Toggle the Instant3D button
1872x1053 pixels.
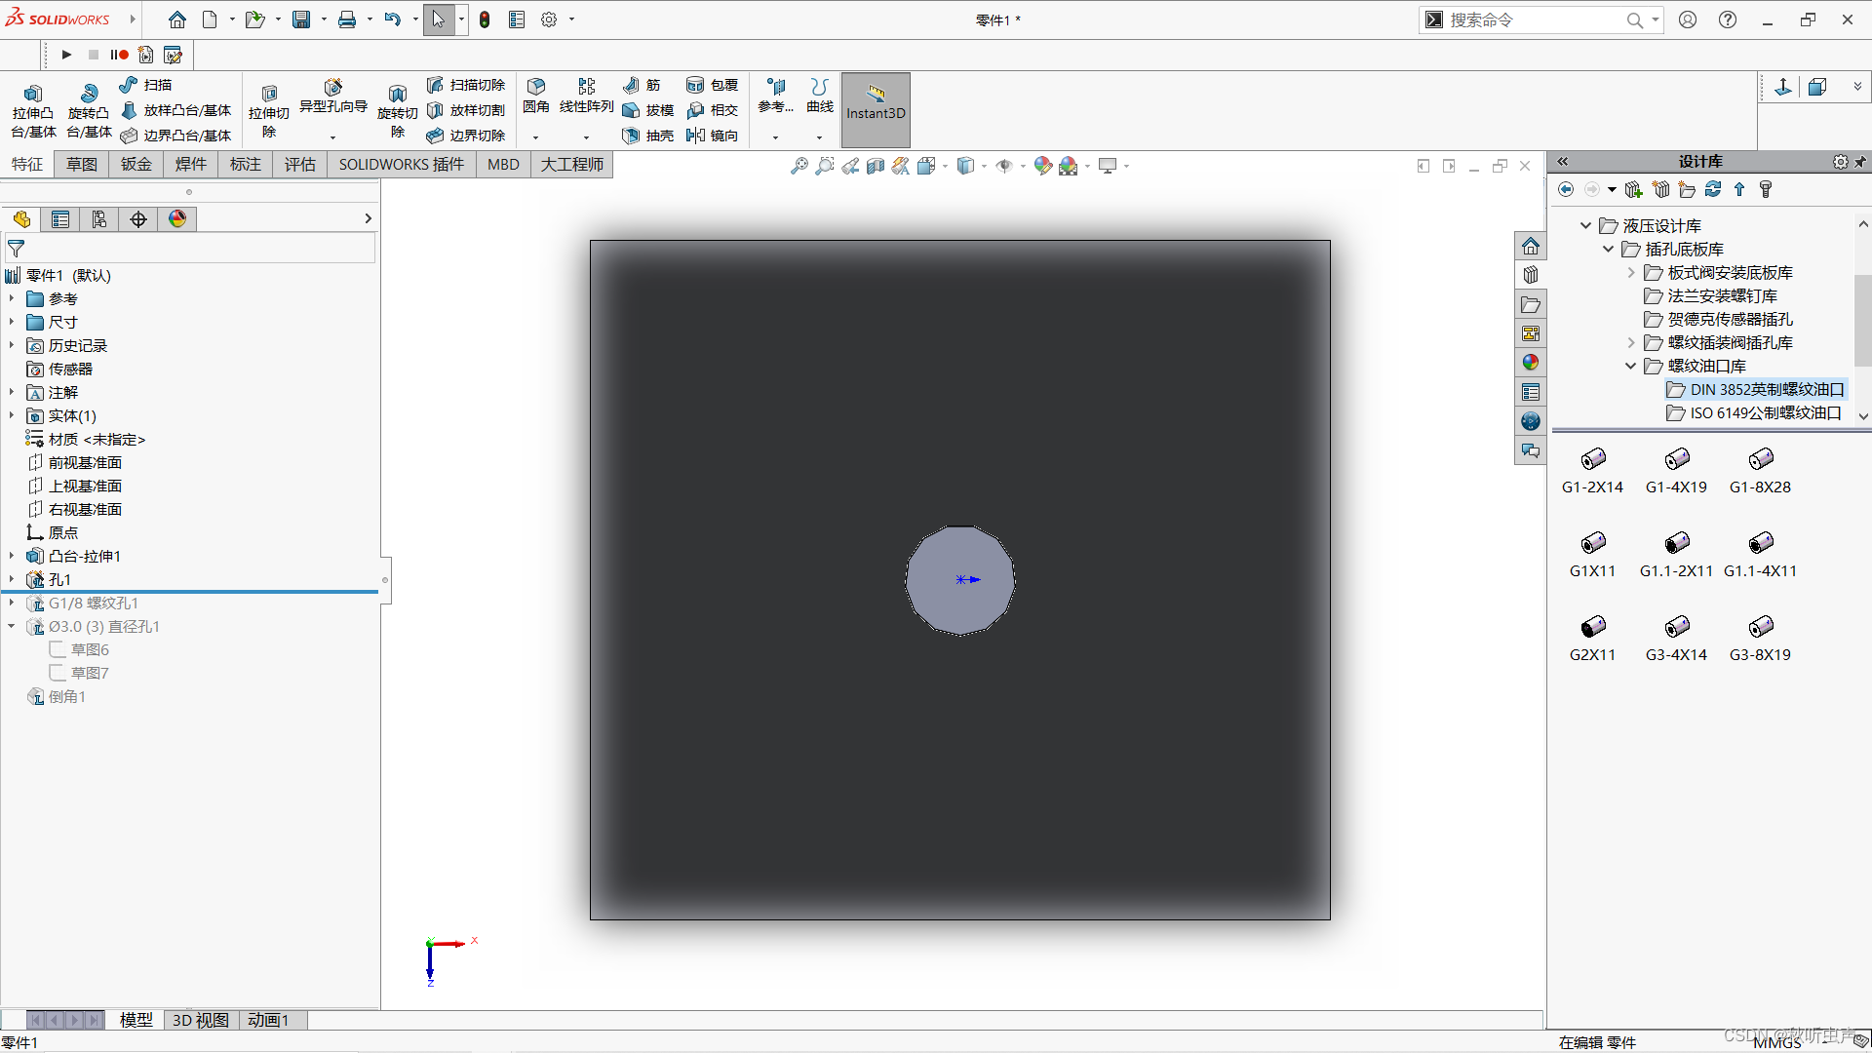tap(876, 109)
